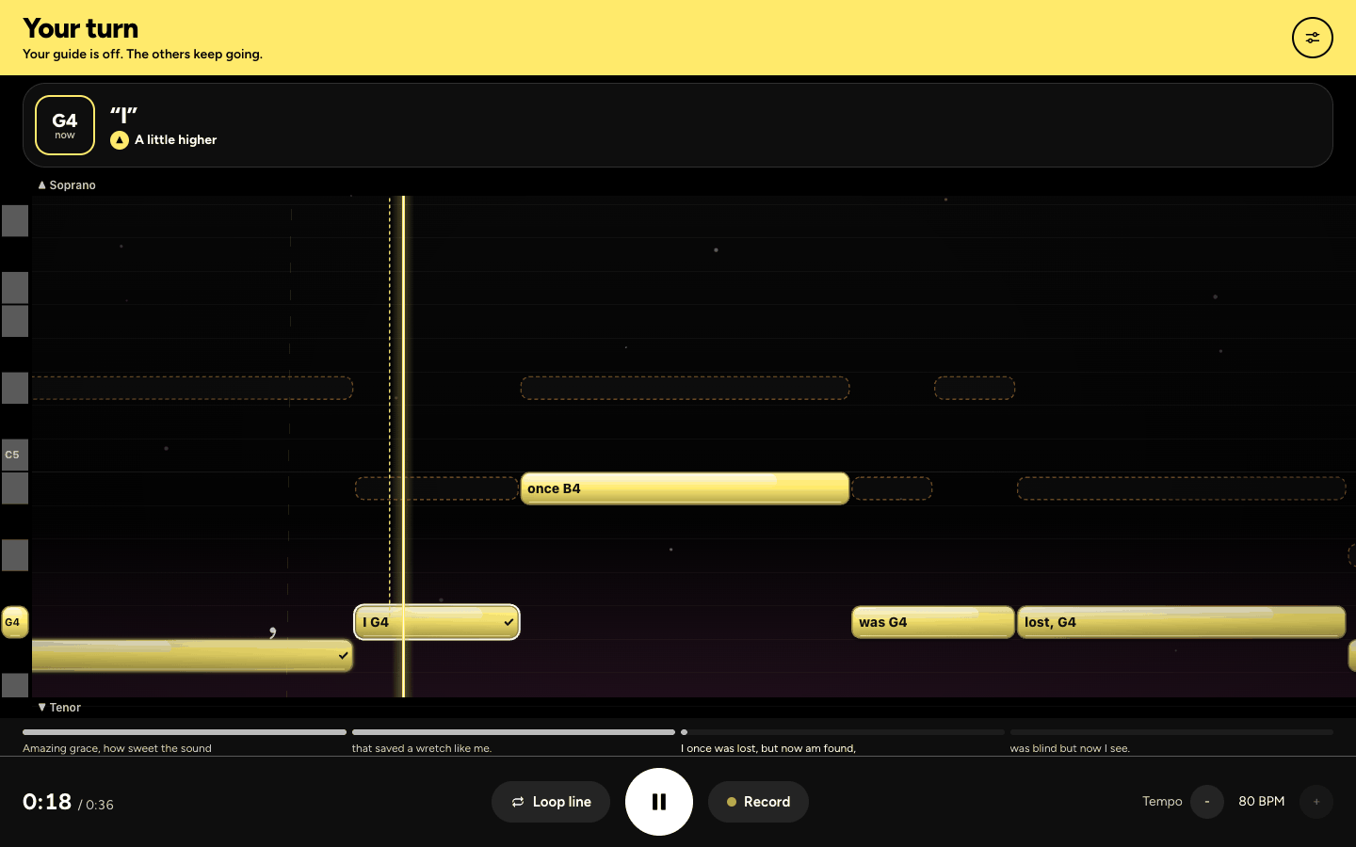Click the Soprano part label

[x=67, y=185]
